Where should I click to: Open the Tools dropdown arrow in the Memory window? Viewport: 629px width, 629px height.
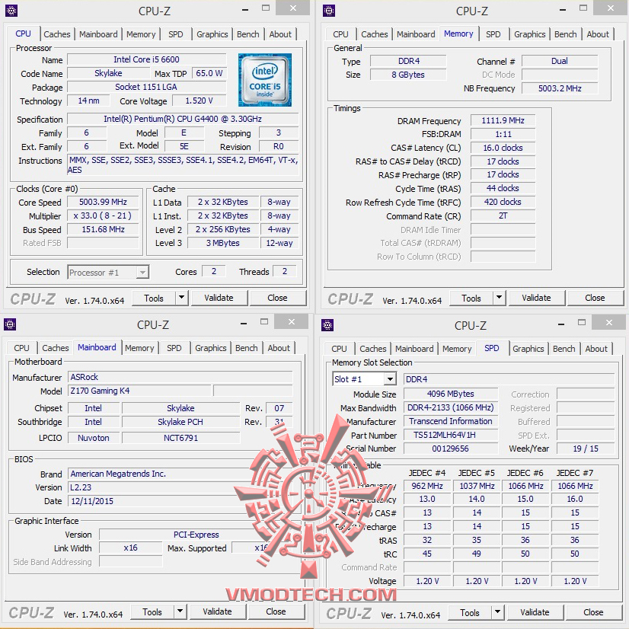pos(499,298)
